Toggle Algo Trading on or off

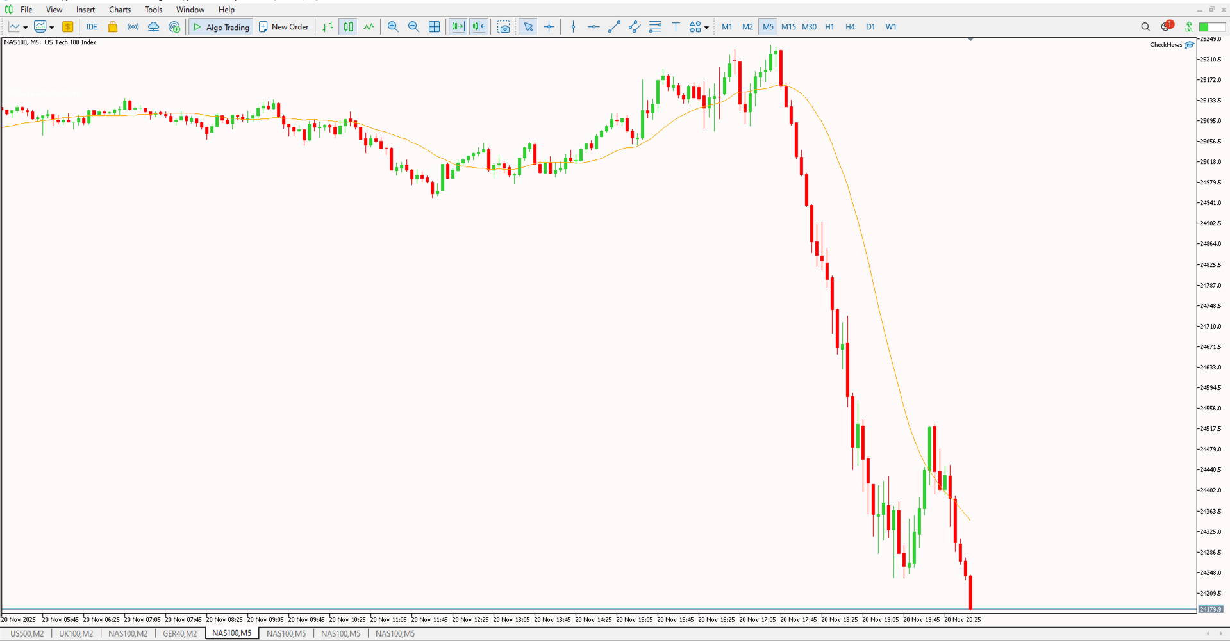coord(220,27)
